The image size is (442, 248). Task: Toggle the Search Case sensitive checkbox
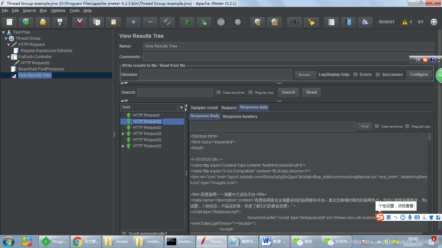click(218, 92)
